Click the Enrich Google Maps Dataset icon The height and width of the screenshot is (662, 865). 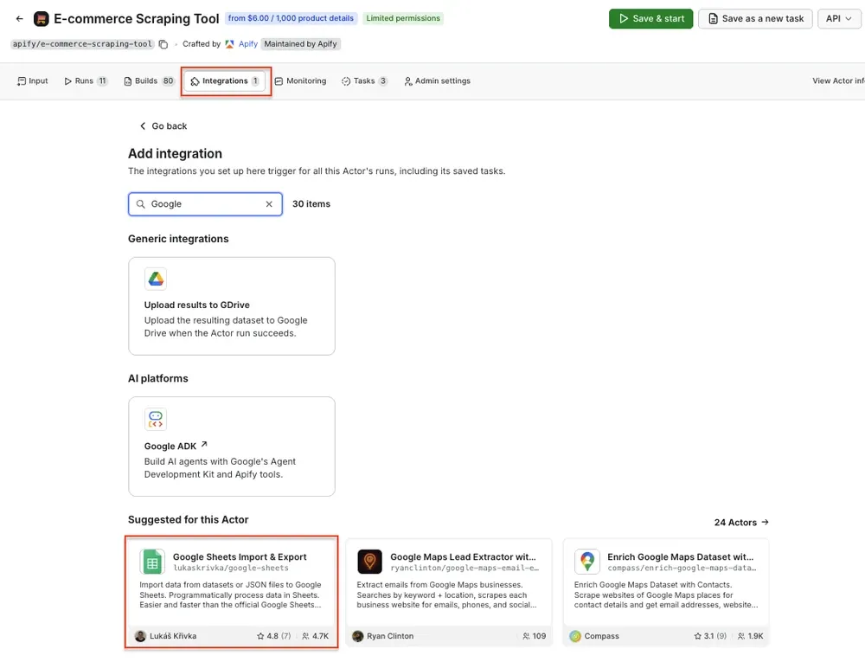coord(587,562)
